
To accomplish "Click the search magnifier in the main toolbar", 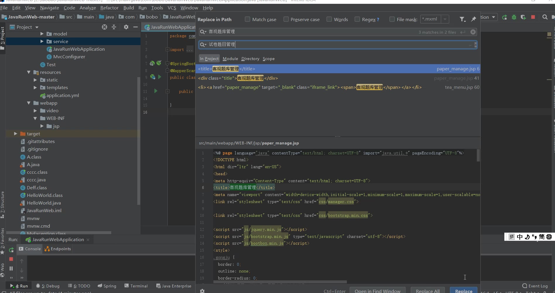I will click(545, 17).
